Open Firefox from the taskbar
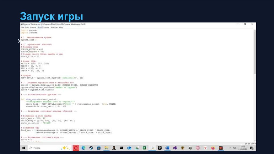The height and width of the screenshot is (154, 274). pos(213,148)
